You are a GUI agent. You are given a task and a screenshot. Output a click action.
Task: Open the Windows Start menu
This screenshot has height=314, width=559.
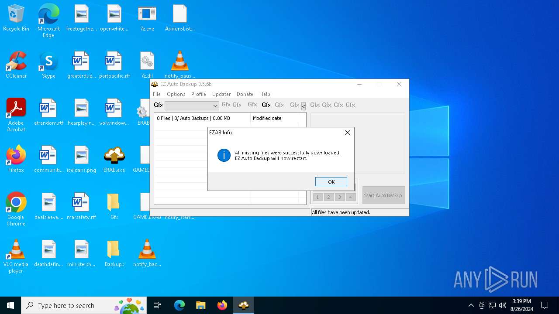(10, 305)
